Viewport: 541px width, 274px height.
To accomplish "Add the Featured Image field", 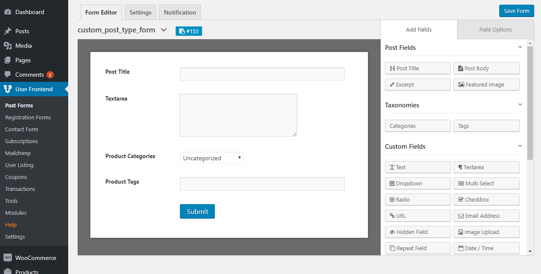I will (486, 84).
